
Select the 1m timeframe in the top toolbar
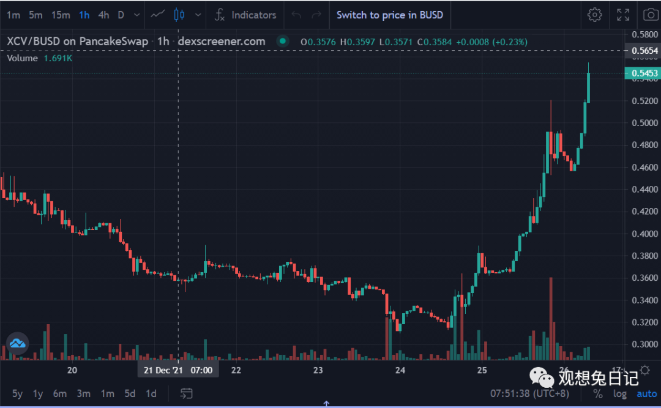click(13, 15)
